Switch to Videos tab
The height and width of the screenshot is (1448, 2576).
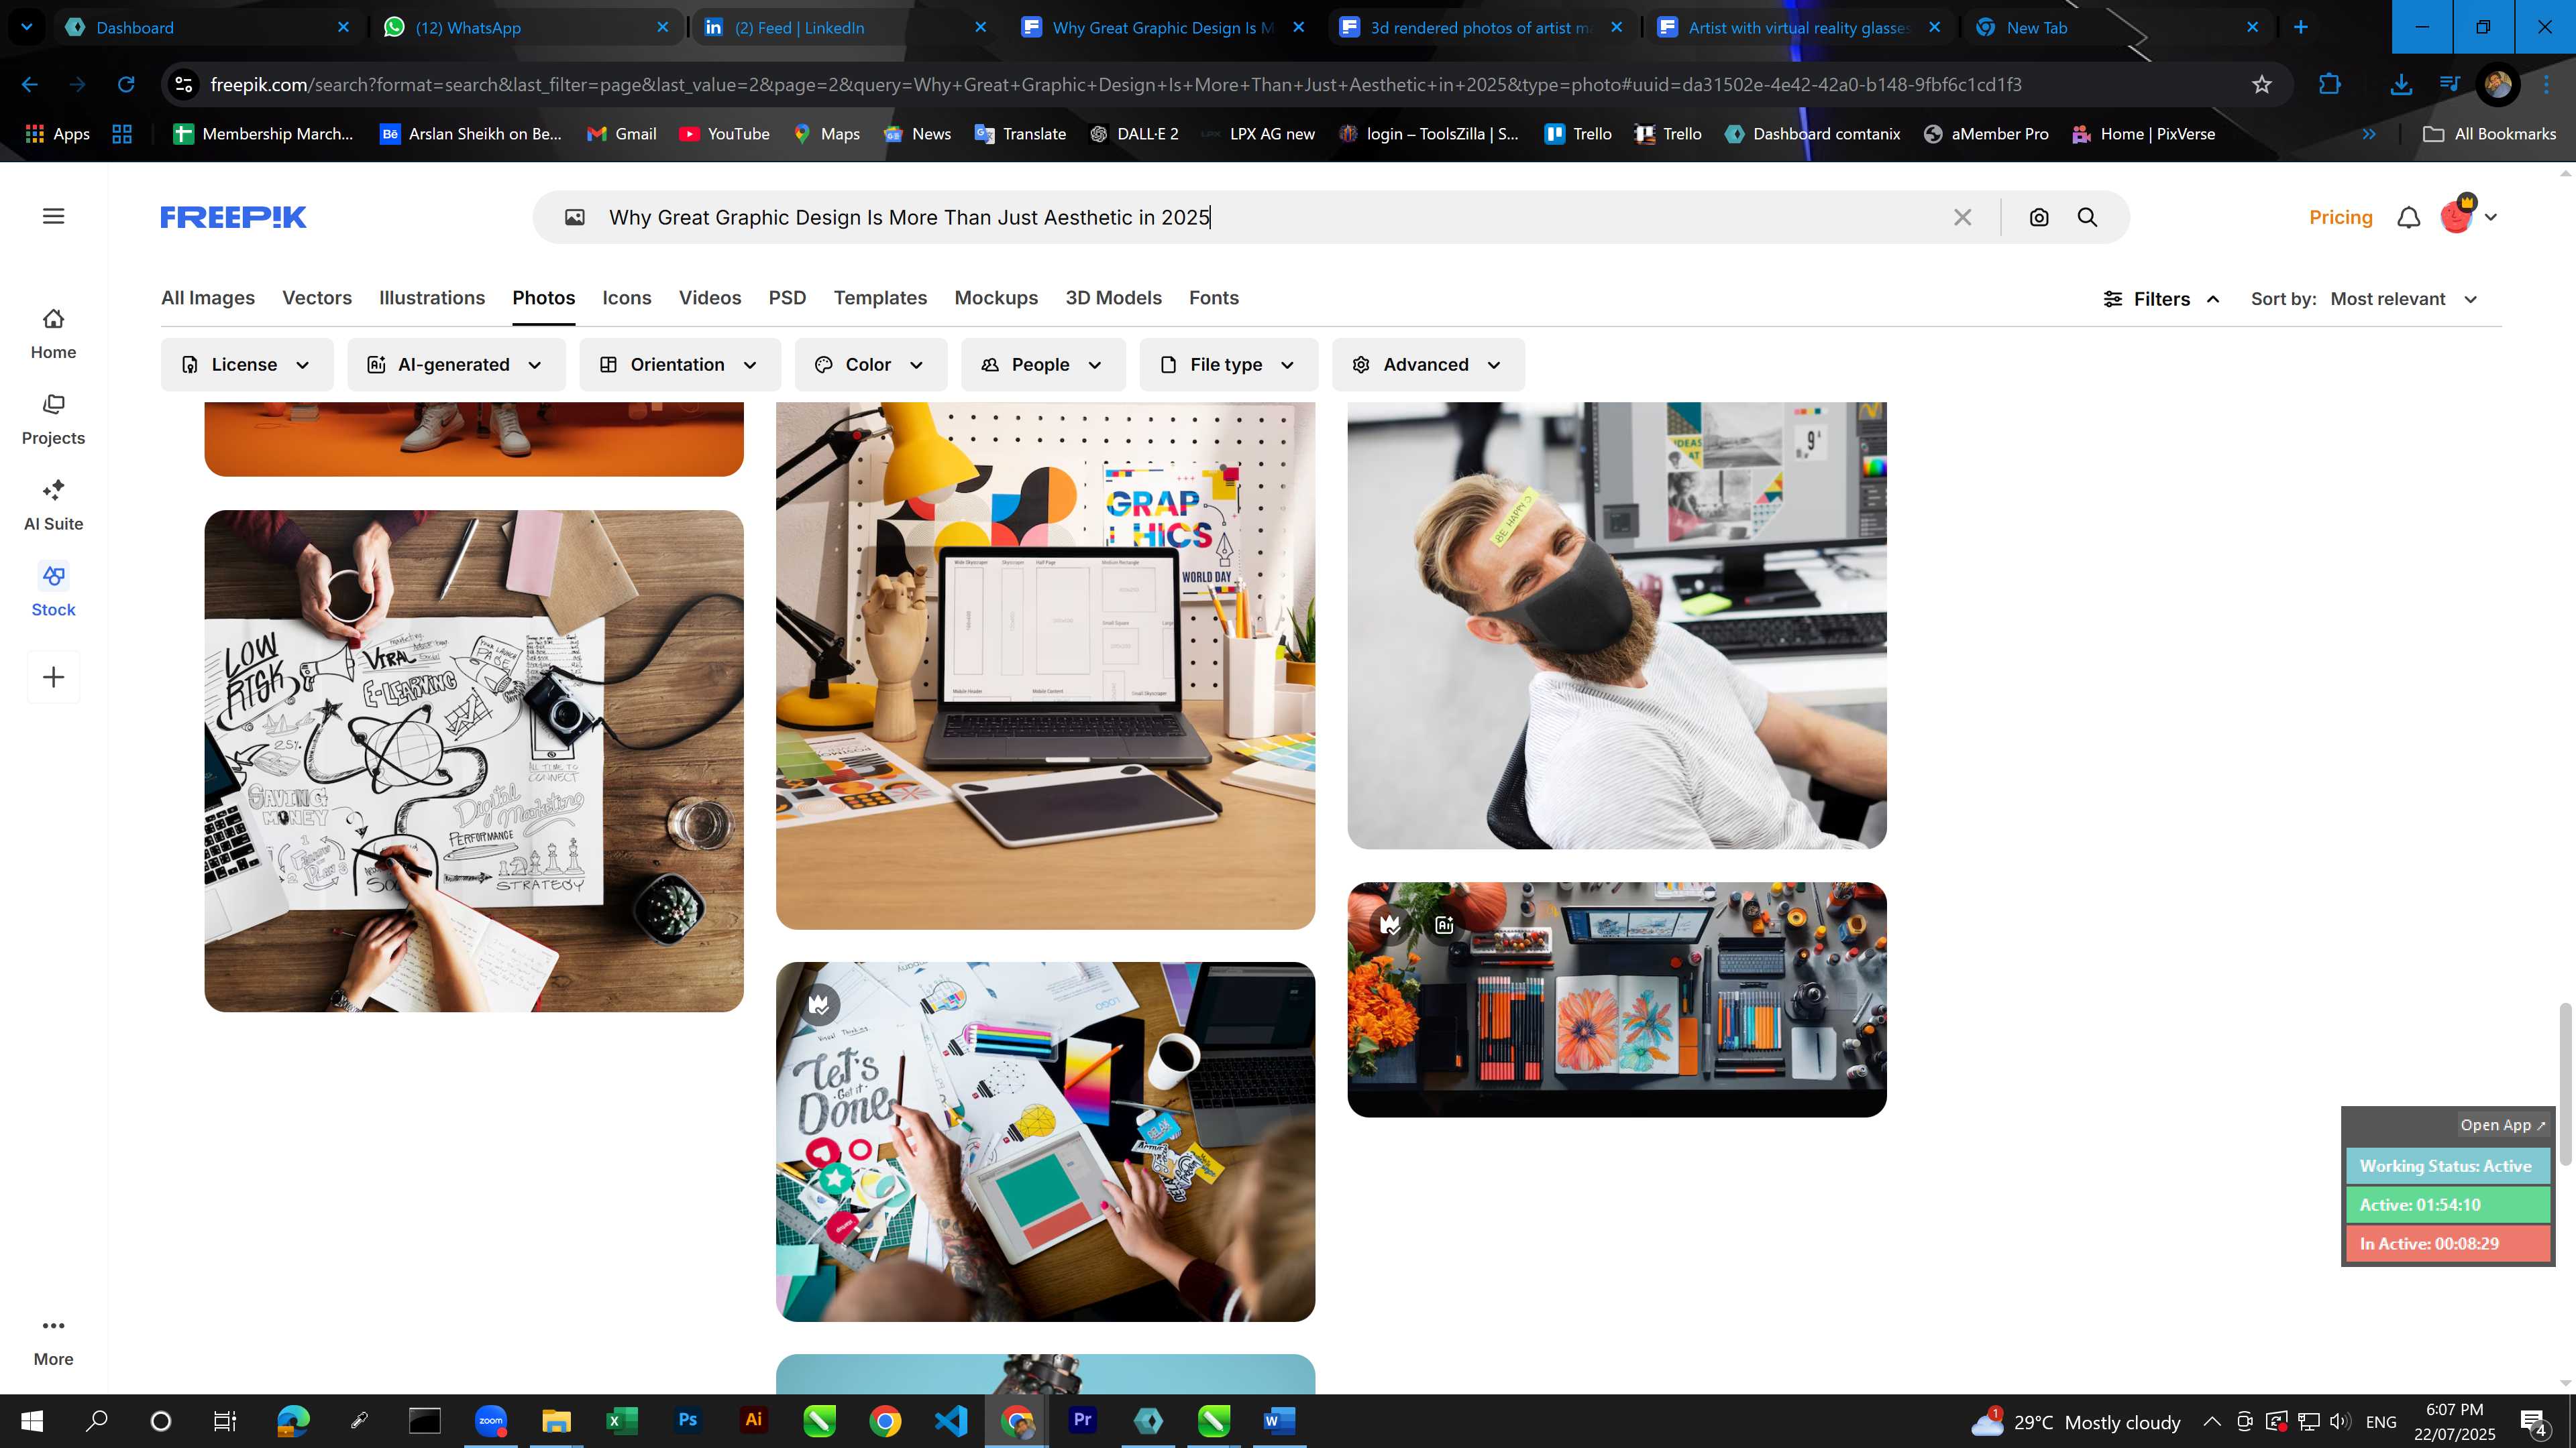tap(710, 298)
